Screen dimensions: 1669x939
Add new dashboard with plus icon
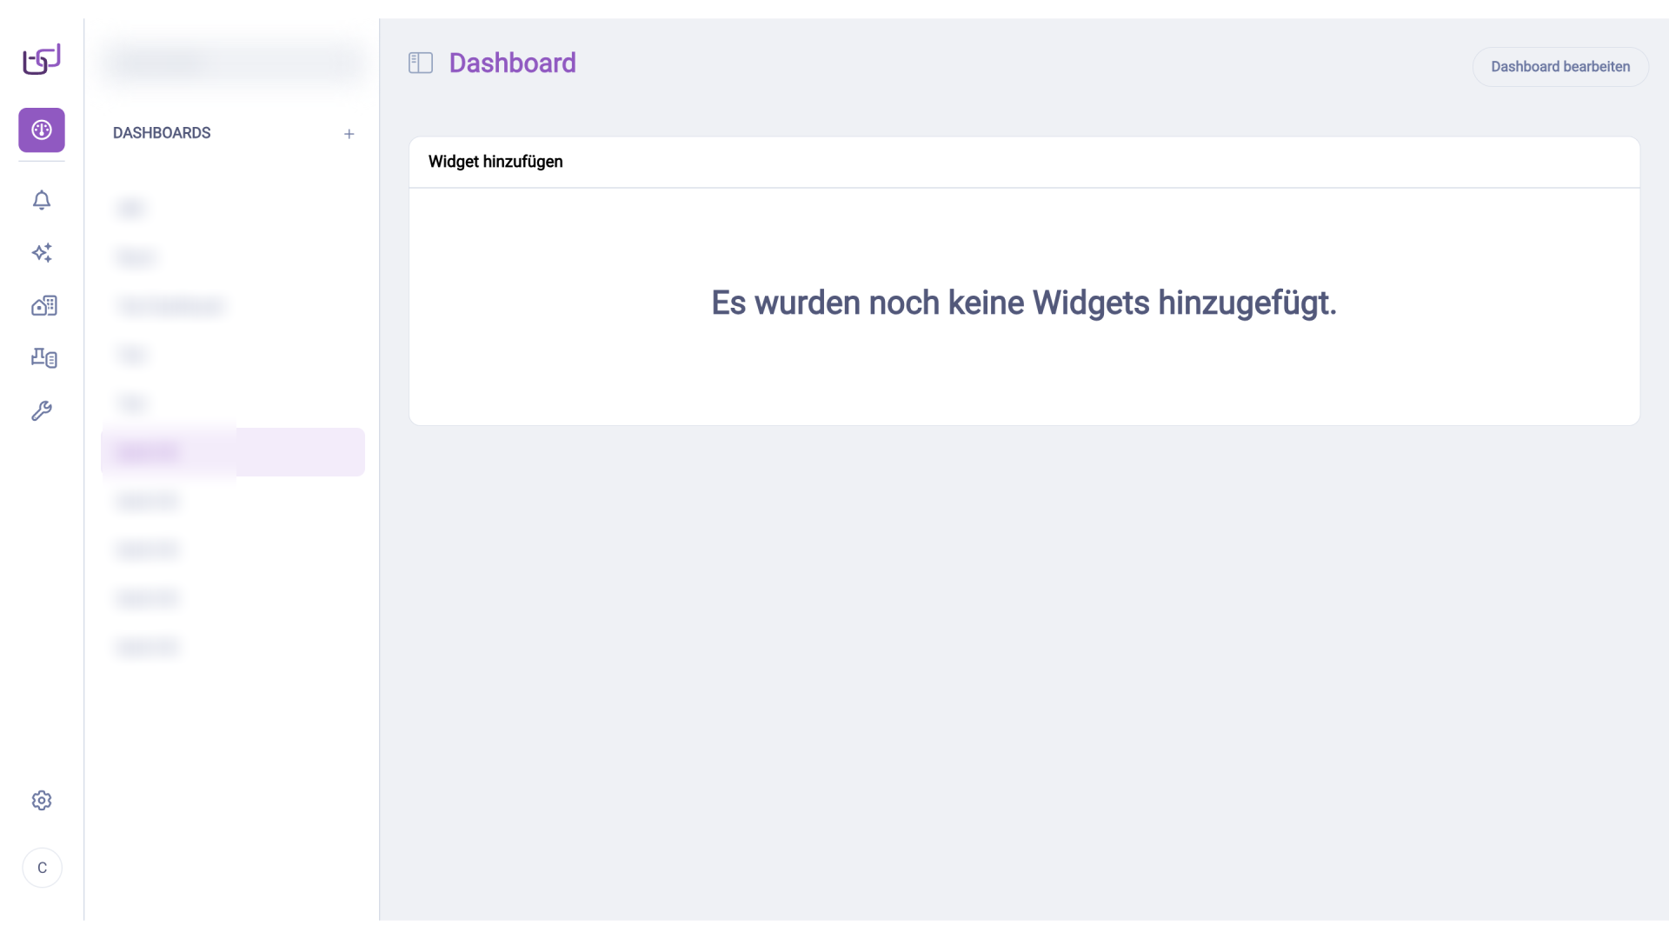349,134
